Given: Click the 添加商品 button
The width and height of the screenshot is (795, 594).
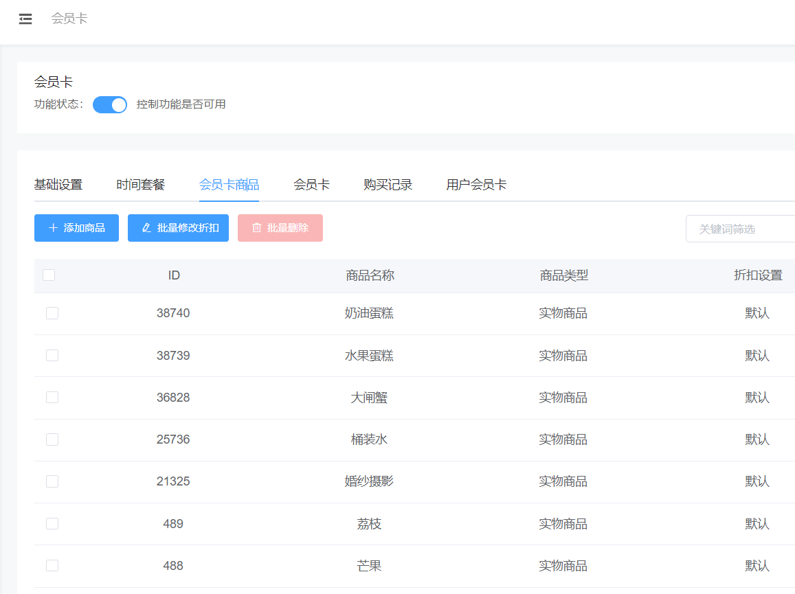Looking at the screenshot, I should click(x=76, y=228).
